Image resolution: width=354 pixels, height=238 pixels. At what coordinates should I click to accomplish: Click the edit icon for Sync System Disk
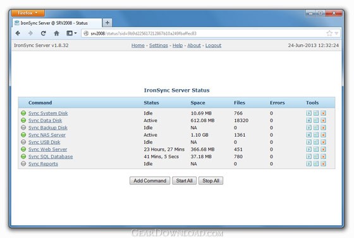pos(316,113)
